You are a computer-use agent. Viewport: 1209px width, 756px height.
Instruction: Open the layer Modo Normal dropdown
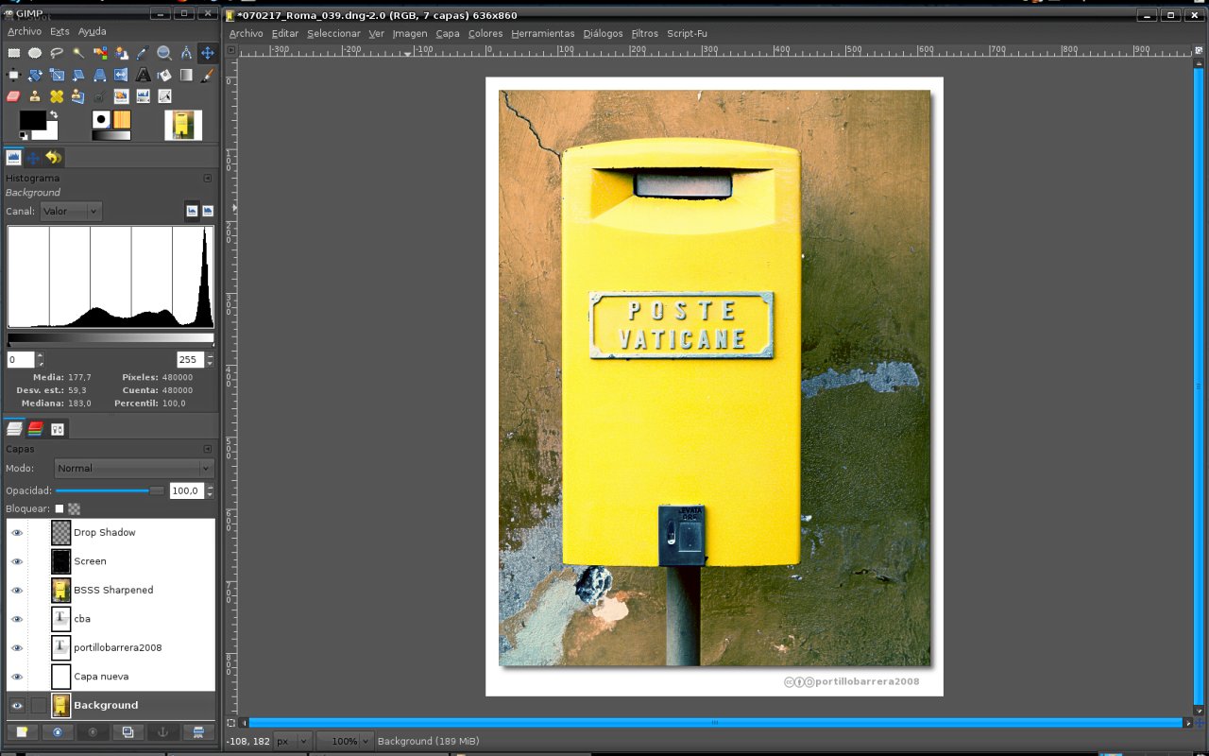coord(133,468)
